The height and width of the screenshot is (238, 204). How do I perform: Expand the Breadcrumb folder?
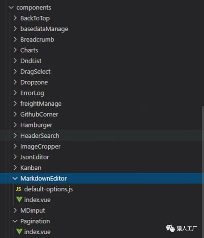point(37,39)
